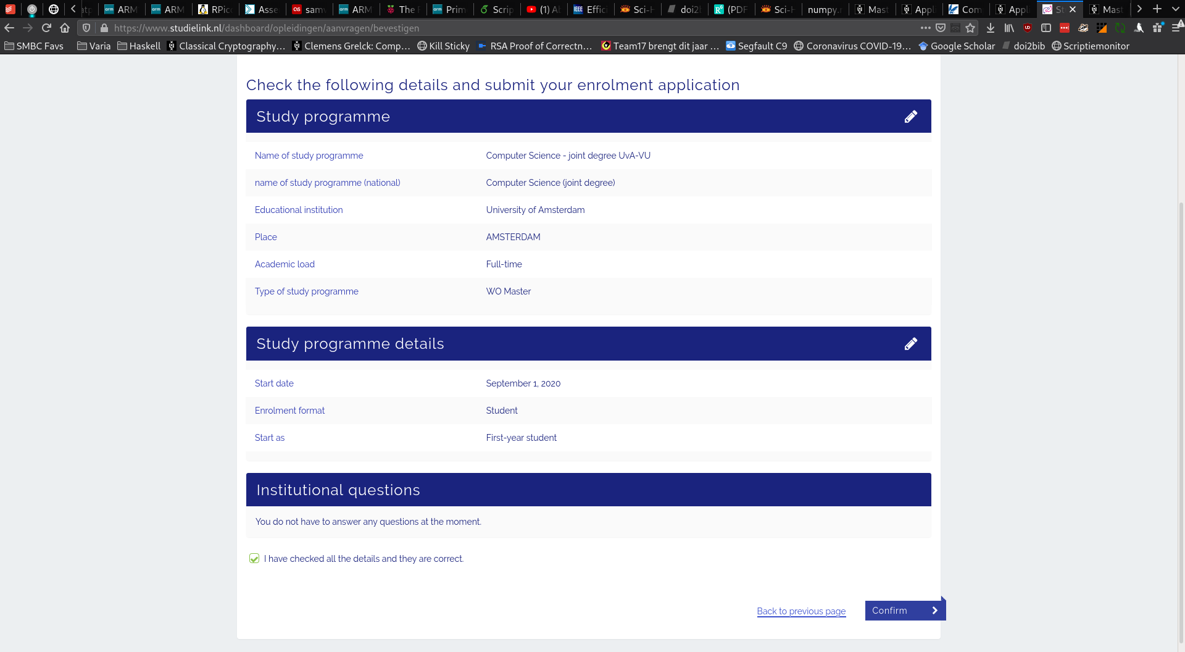
Task: Toggle the sidebar view icon
Action: (1046, 28)
